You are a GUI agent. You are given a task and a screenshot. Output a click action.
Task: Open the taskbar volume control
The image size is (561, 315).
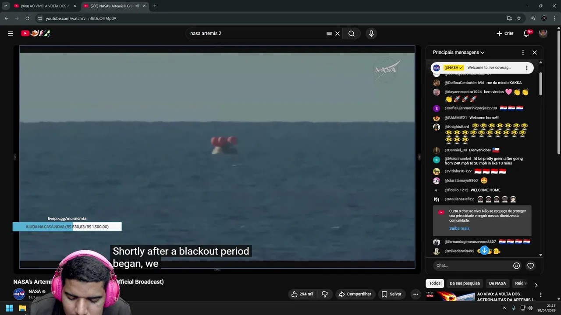pyautogui.click(x=530, y=308)
